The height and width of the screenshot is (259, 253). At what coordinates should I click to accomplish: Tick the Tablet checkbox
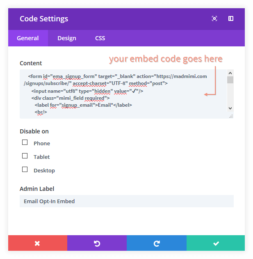tap(25, 156)
